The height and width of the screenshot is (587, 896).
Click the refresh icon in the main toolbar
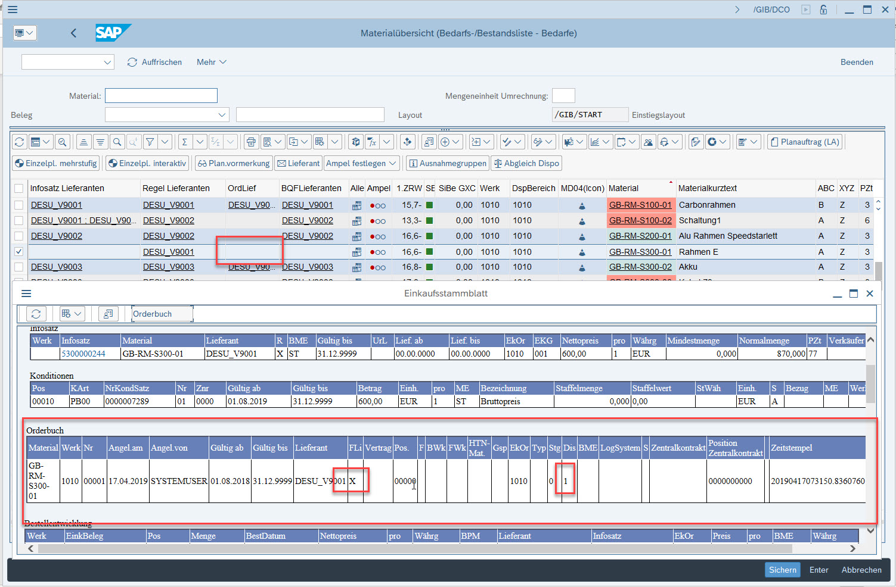click(20, 142)
